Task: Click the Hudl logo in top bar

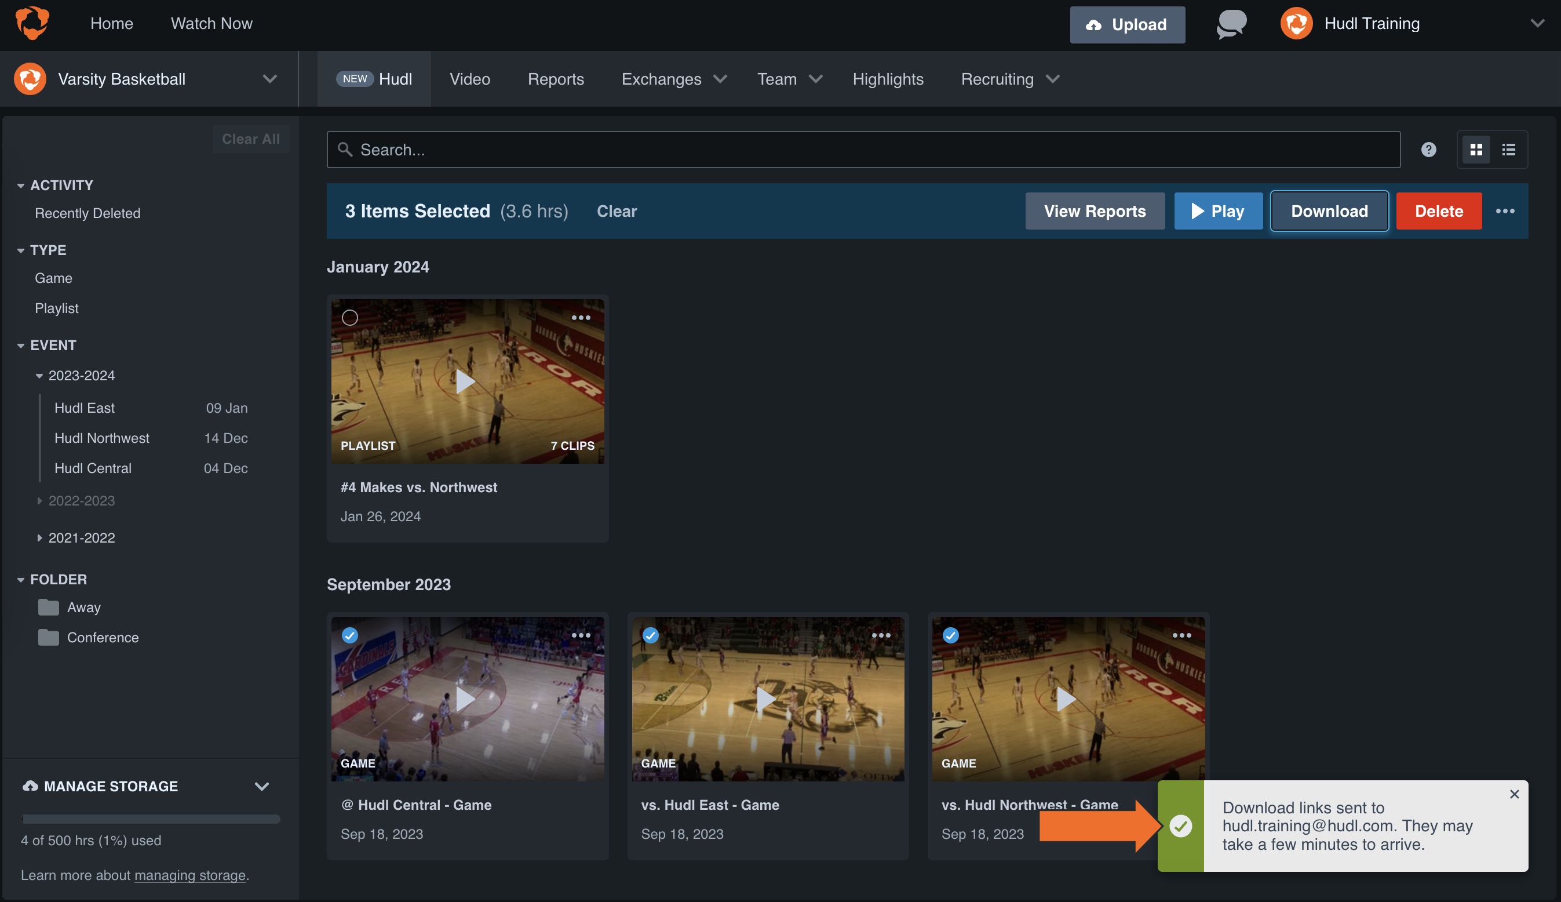Action: tap(32, 24)
